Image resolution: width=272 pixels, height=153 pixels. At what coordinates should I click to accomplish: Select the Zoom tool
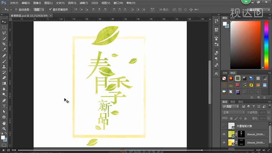4,129
